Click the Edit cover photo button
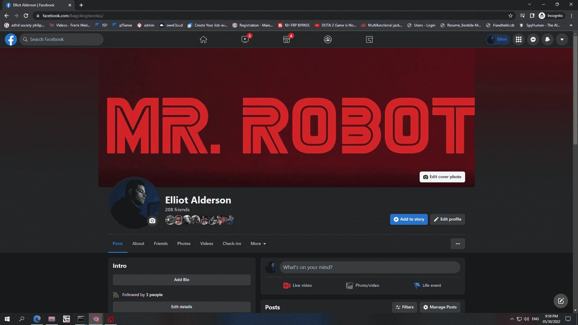 (442, 177)
